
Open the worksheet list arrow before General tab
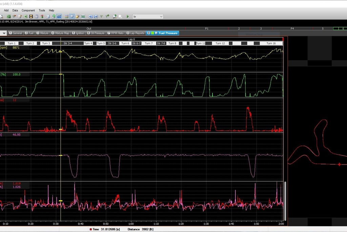point(4,33)
